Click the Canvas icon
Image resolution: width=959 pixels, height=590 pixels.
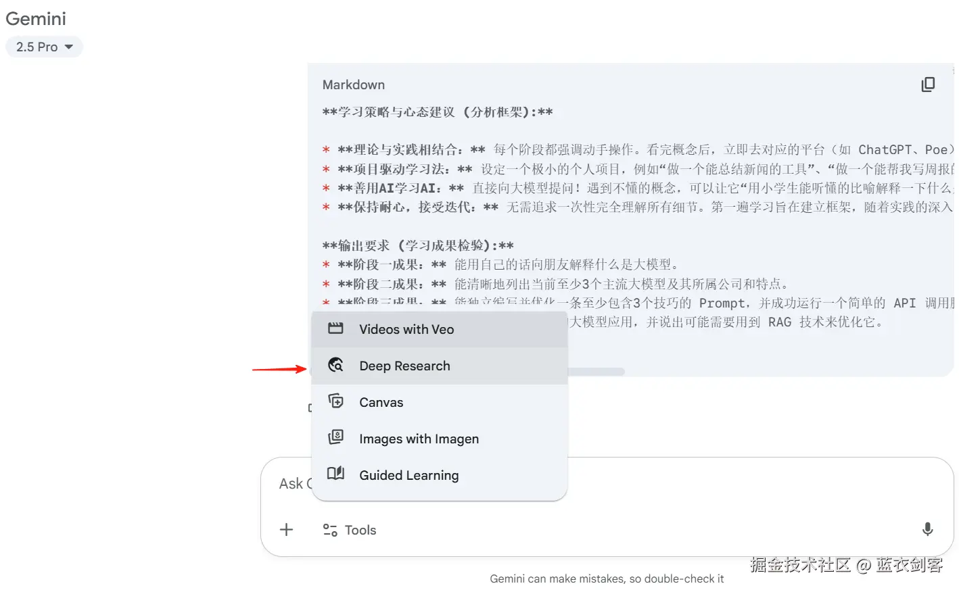(x=335, y=401)
